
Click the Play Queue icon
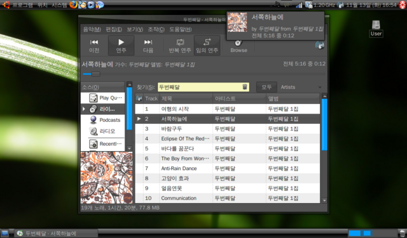click(93, 98)
